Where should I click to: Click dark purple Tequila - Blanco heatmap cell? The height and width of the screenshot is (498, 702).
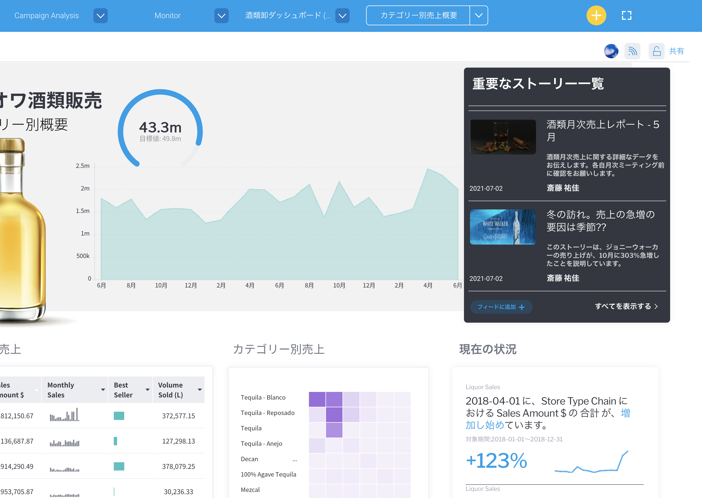point(317,399)
